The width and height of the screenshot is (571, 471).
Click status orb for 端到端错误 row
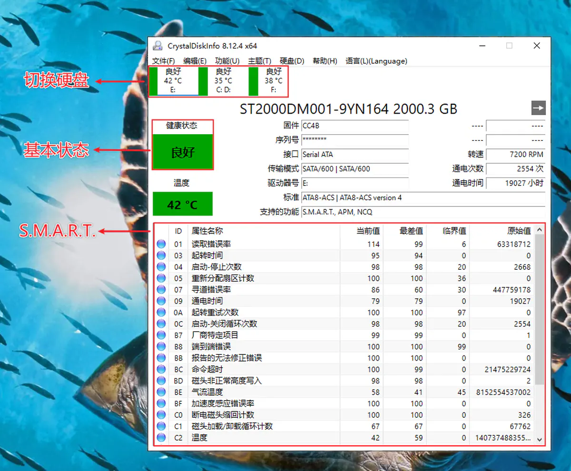pyautogui.click(x=161, y=347)
